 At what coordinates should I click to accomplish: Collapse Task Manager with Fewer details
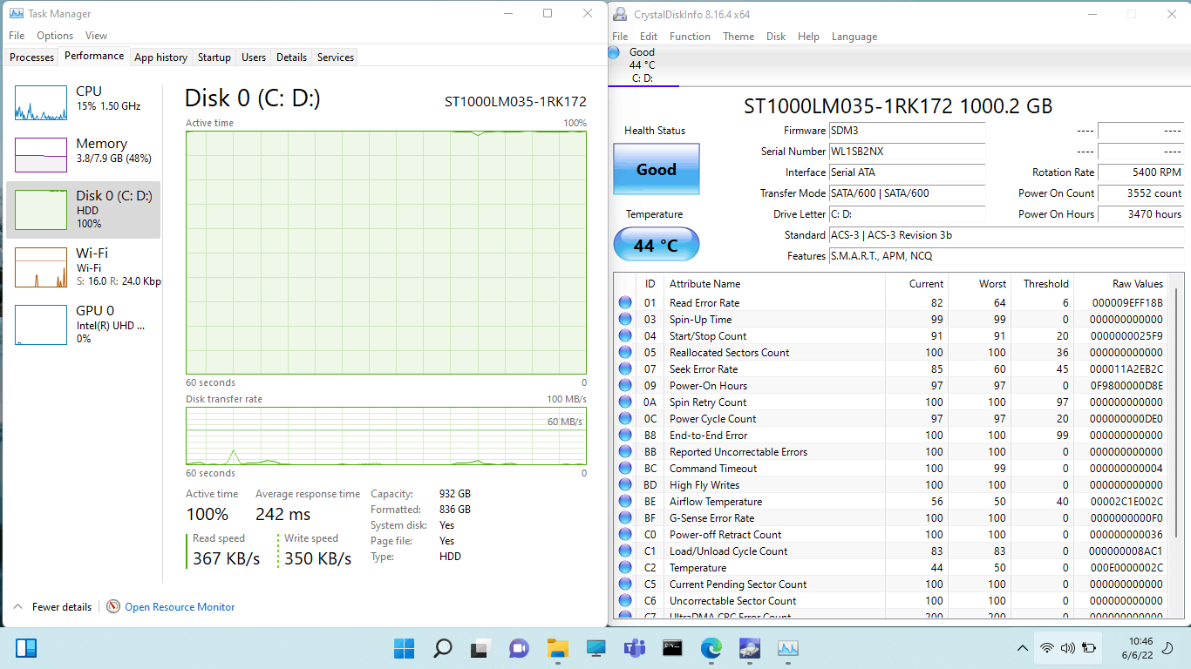tap(52, 607)
